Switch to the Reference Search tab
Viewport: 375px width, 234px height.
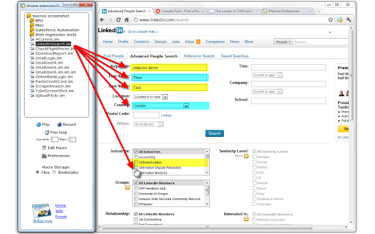pos(199,56)
